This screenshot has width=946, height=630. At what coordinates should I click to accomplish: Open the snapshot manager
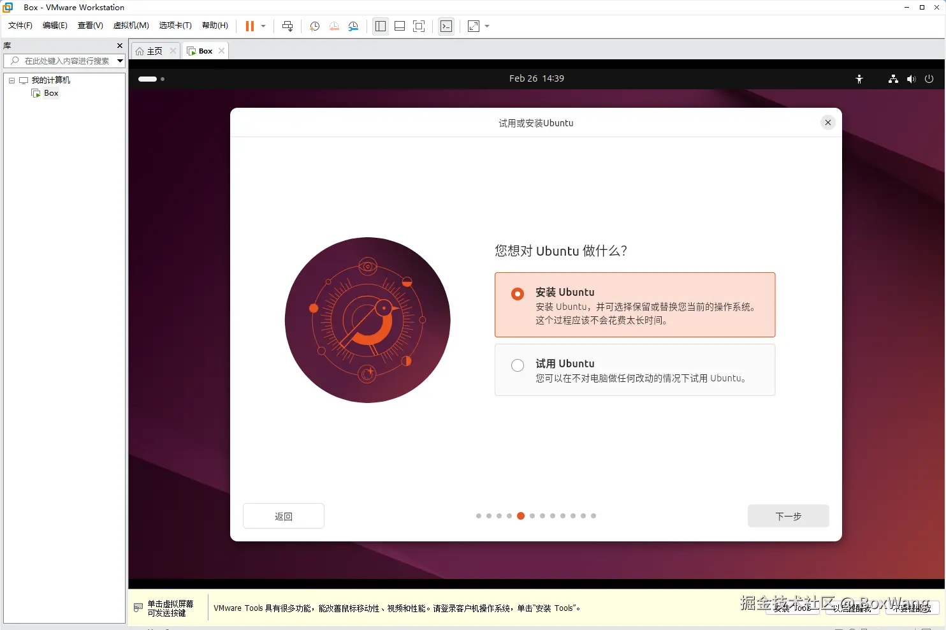pos(353,26)
